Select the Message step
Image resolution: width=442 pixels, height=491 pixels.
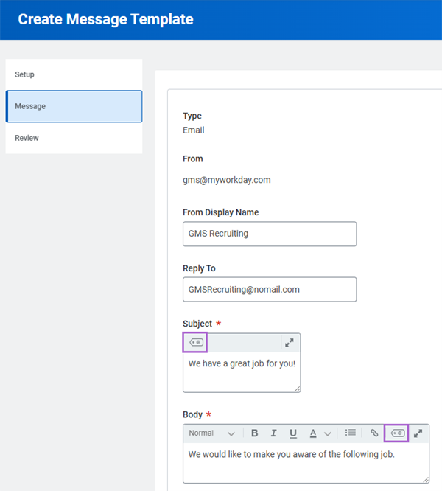[x=74, y=106]
